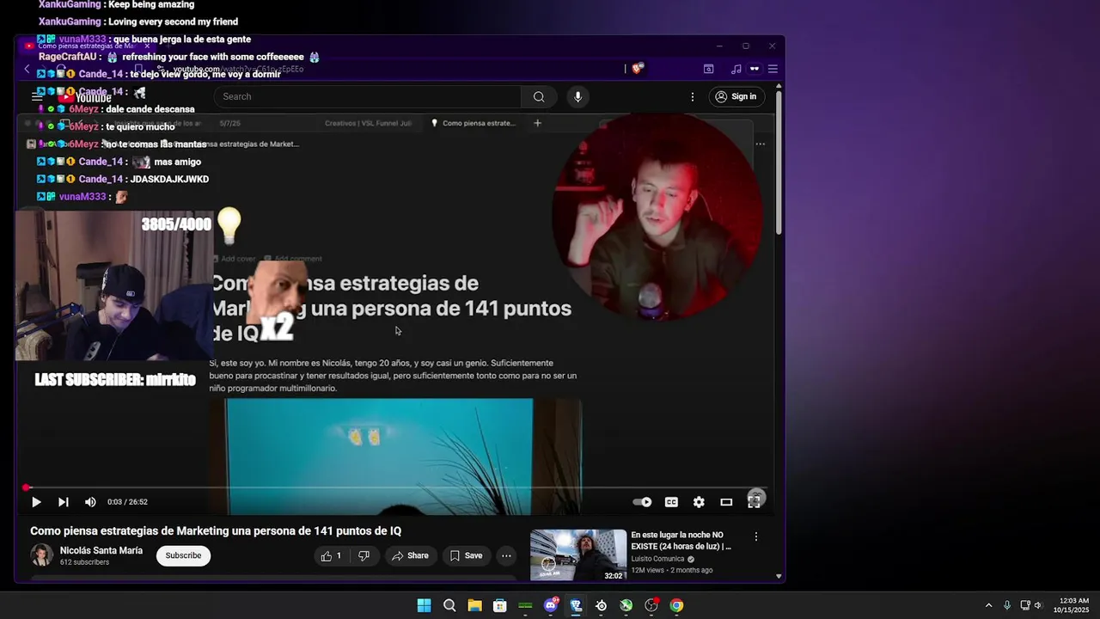The height and width of the screenshot is (619, 1100).
Task: Open the channel avatar of Nicolás Santa María
Action: 41,555
